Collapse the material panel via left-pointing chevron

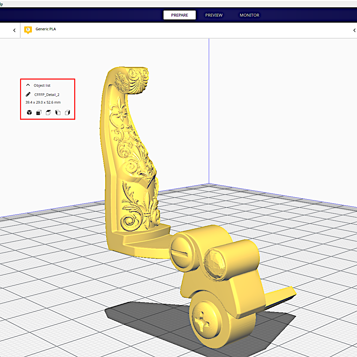click(x=14, y=30)
